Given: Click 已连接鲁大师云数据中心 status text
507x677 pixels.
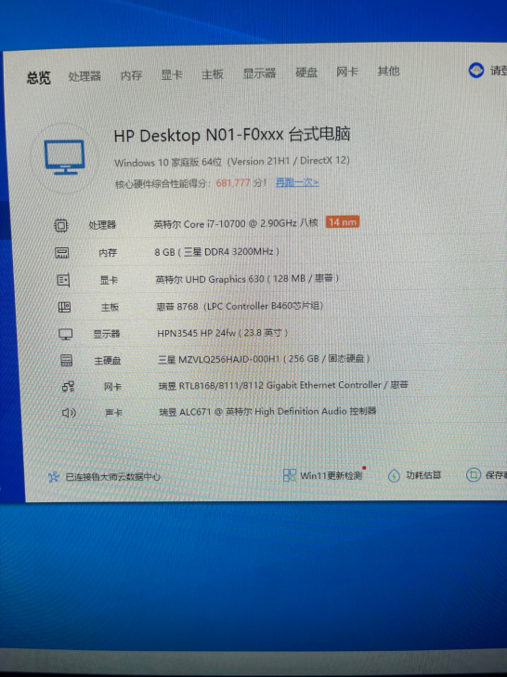Looking at the screenshot, I should [x=113, y=477].
